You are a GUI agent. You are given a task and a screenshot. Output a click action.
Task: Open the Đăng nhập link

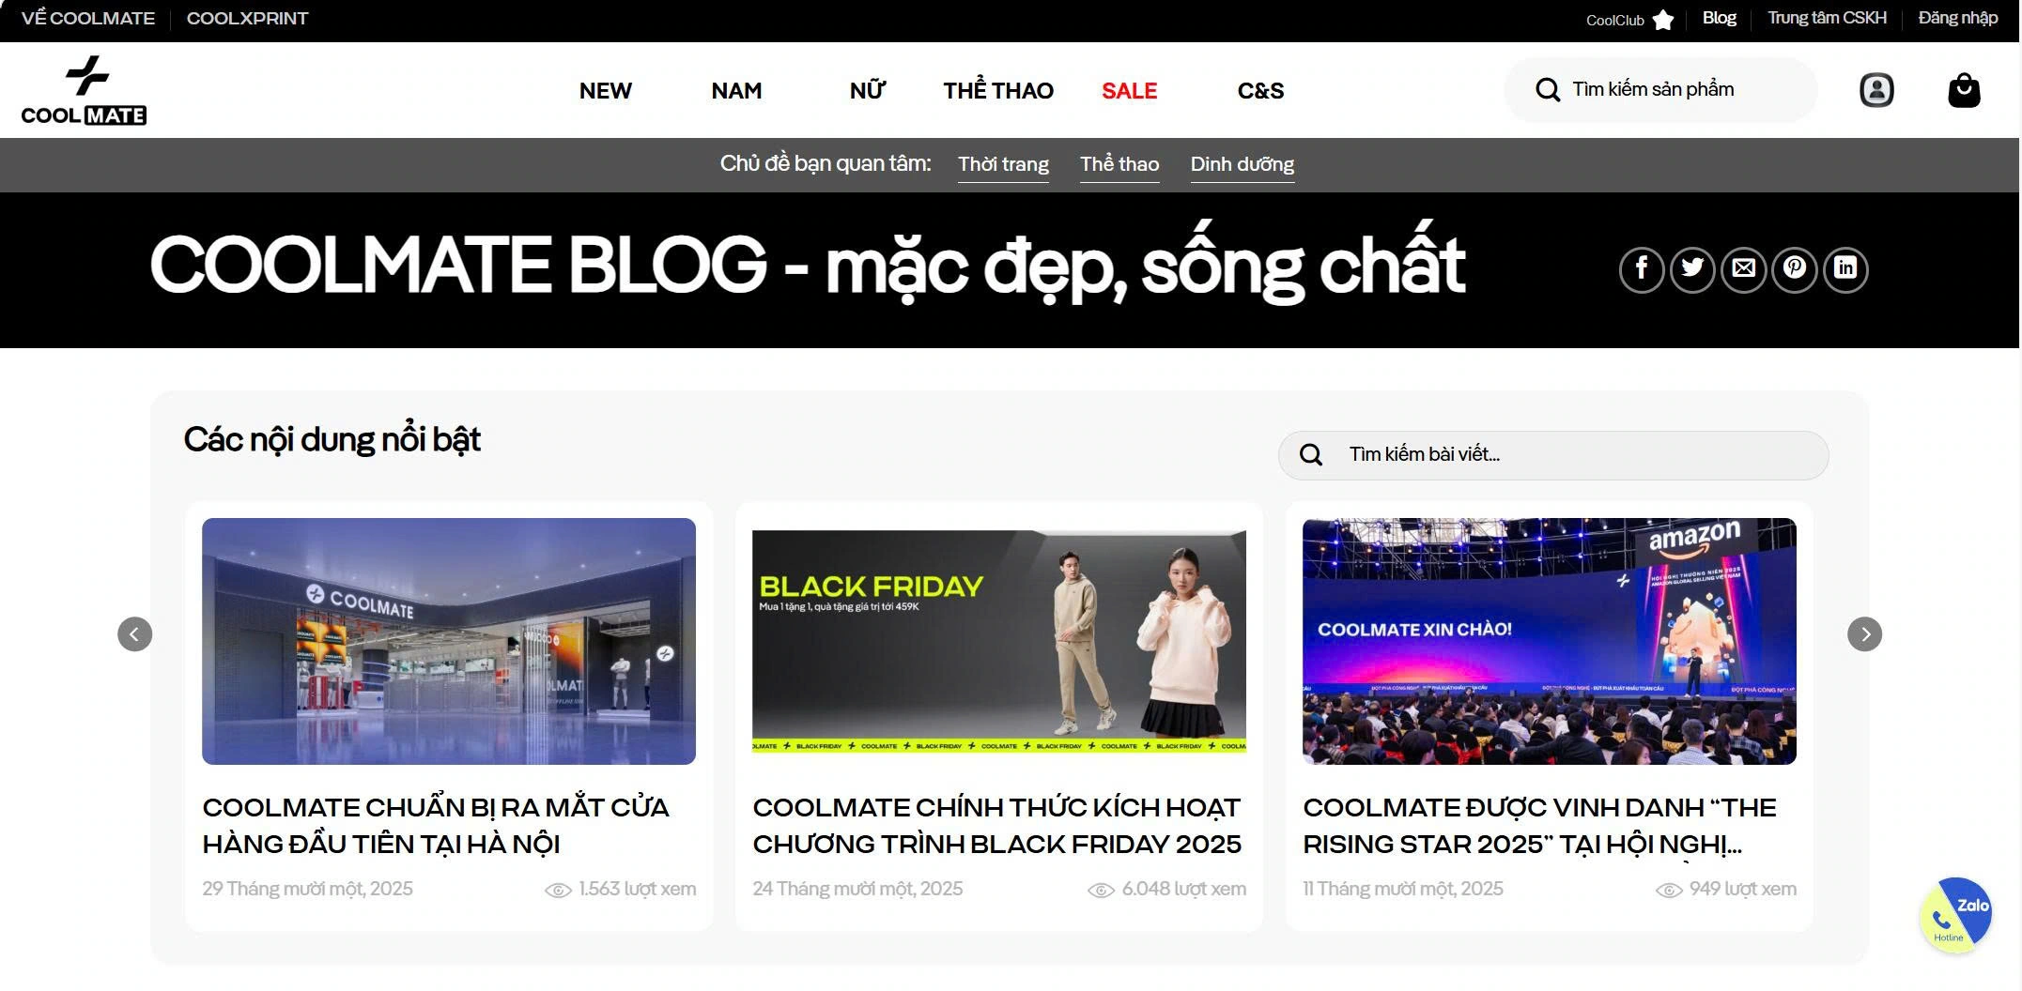click(x=1956, y=17)
